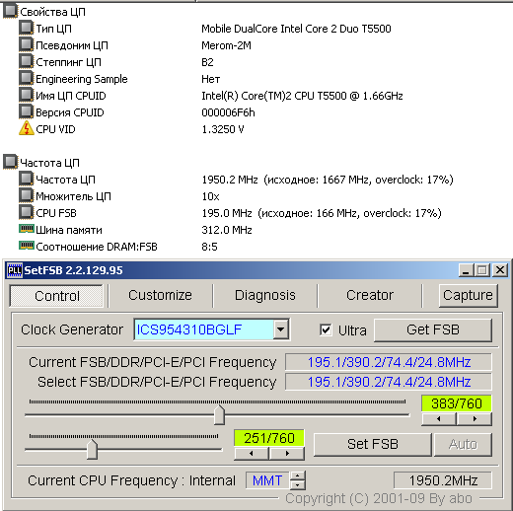Image resolution: width=513 pixels, height=511 pixels.
Task: Click the Set FSB button
Action: pos(373,444)
